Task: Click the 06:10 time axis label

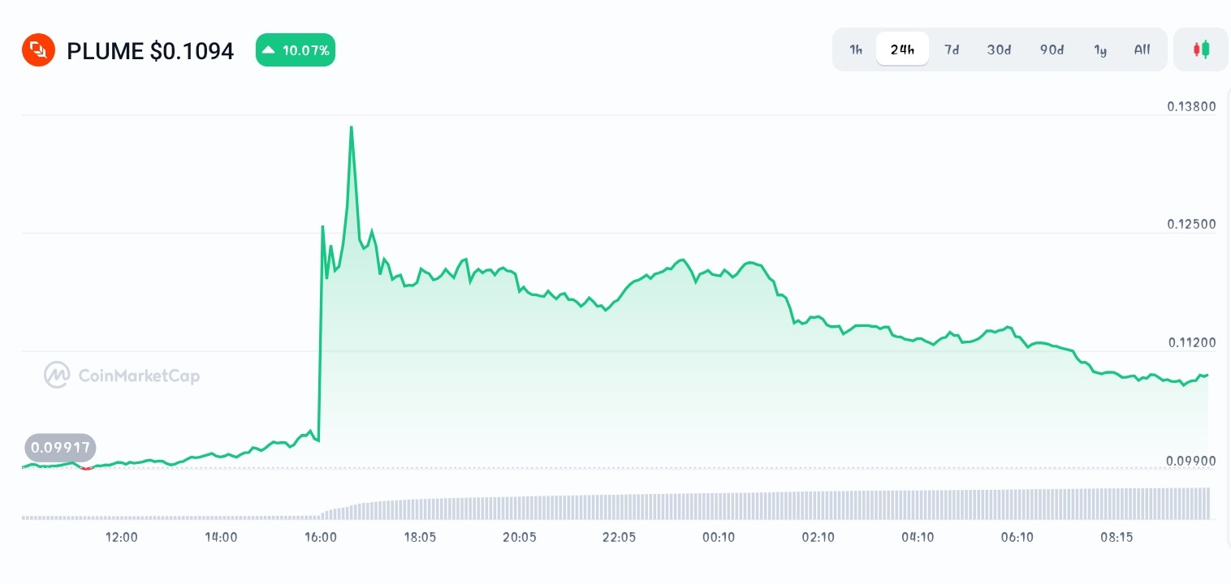Action: click(1017, 537)
